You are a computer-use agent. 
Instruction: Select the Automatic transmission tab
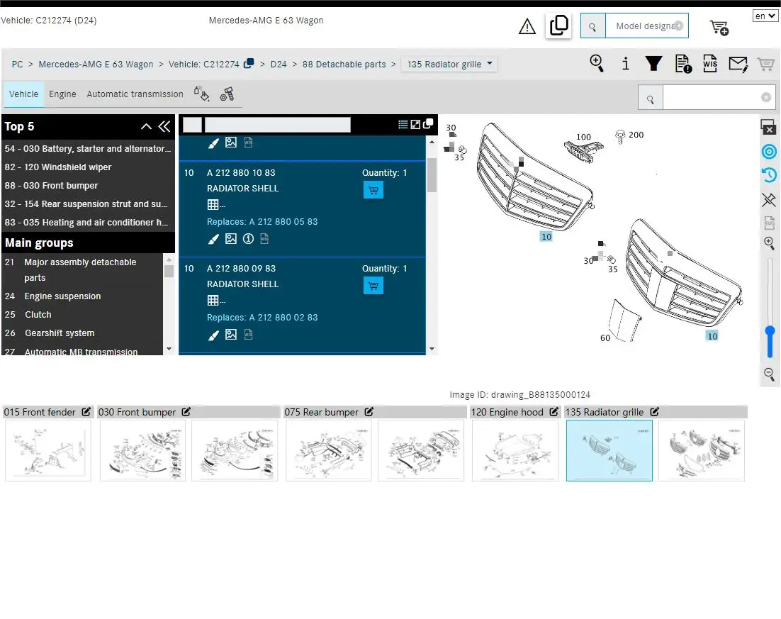click(x=135, y=94)
